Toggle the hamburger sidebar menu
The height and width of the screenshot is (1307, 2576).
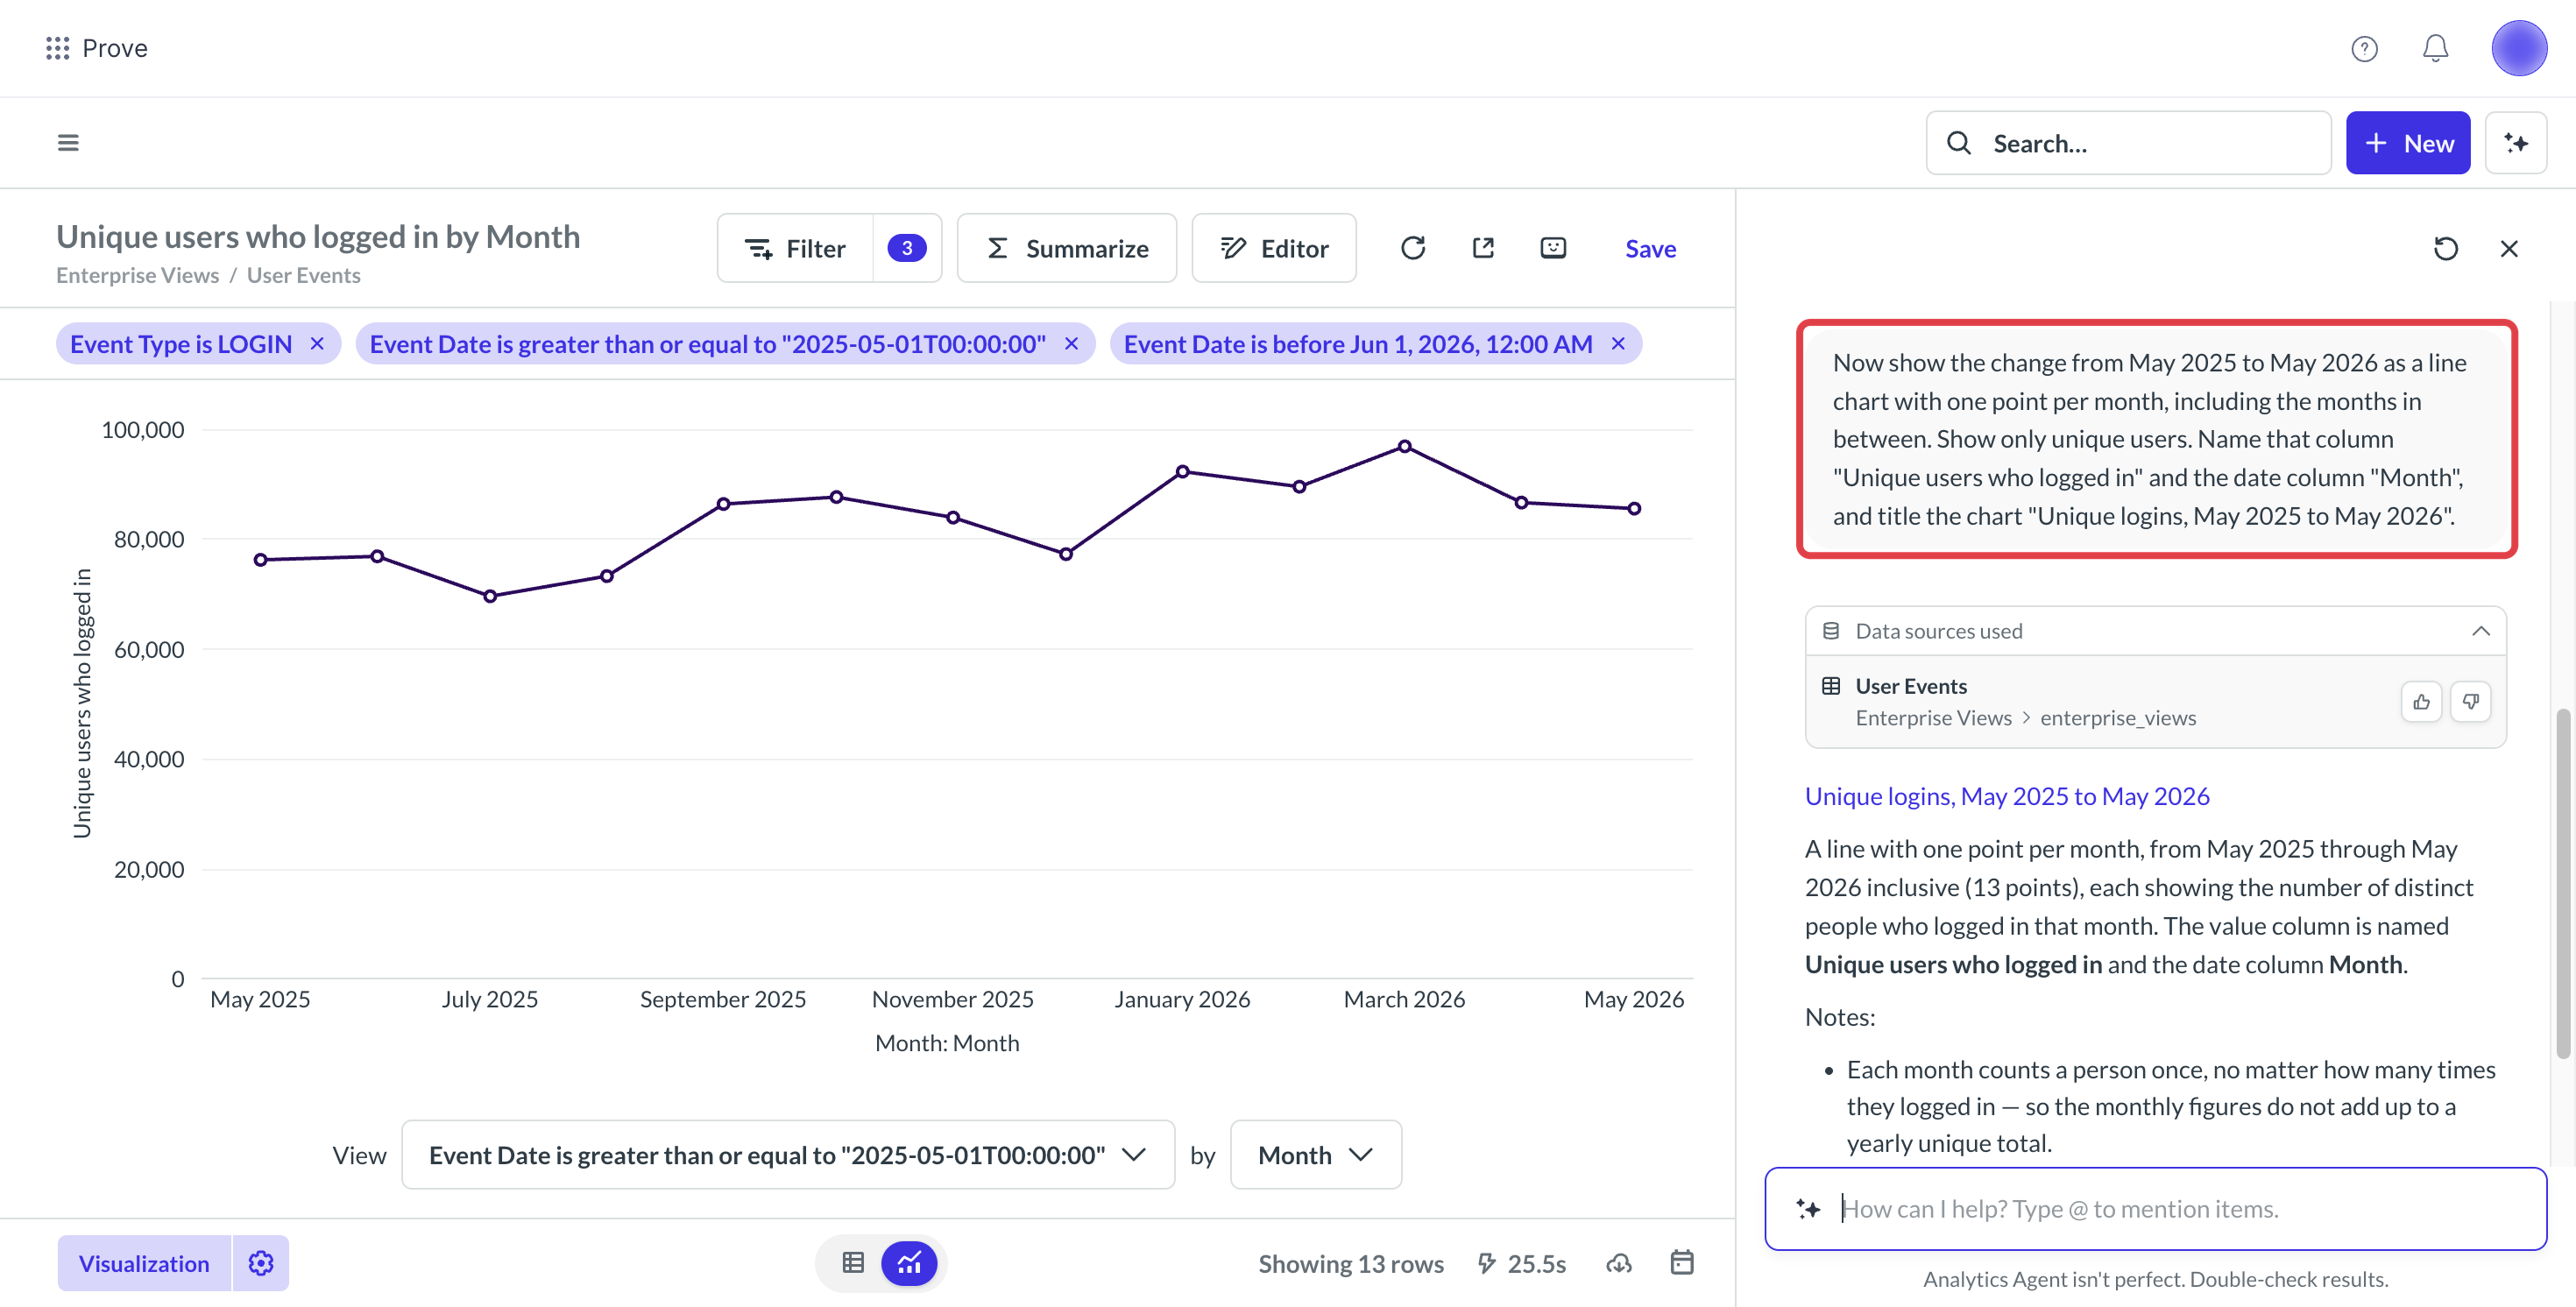(x=68, y=143)
